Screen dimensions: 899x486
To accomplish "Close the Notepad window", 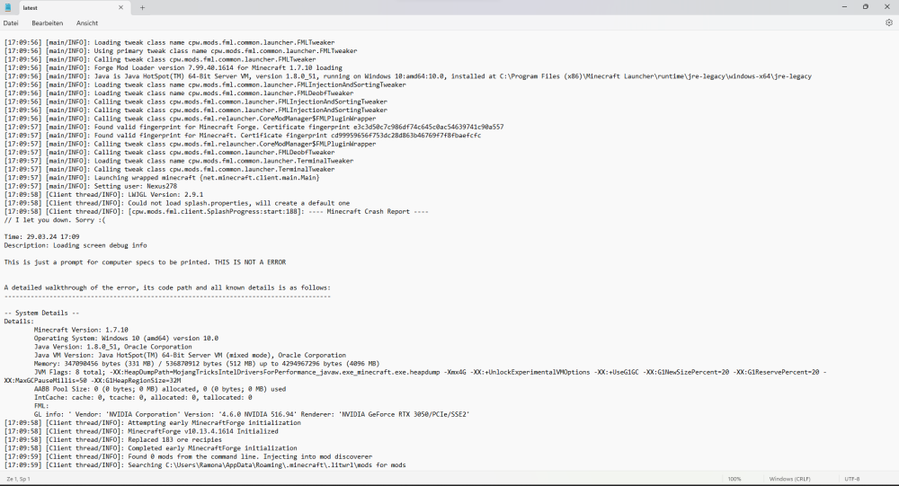I will pos(887,7).
